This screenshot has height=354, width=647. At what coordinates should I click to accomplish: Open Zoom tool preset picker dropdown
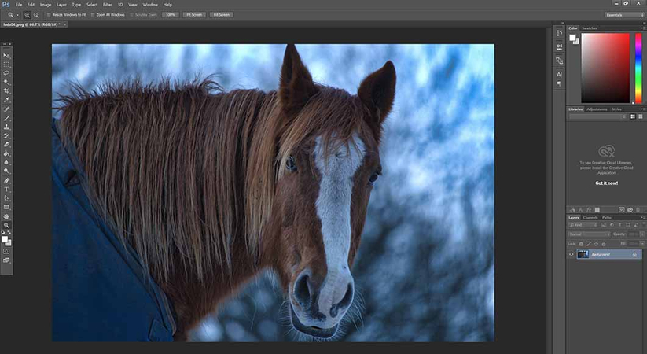point(17,15)
